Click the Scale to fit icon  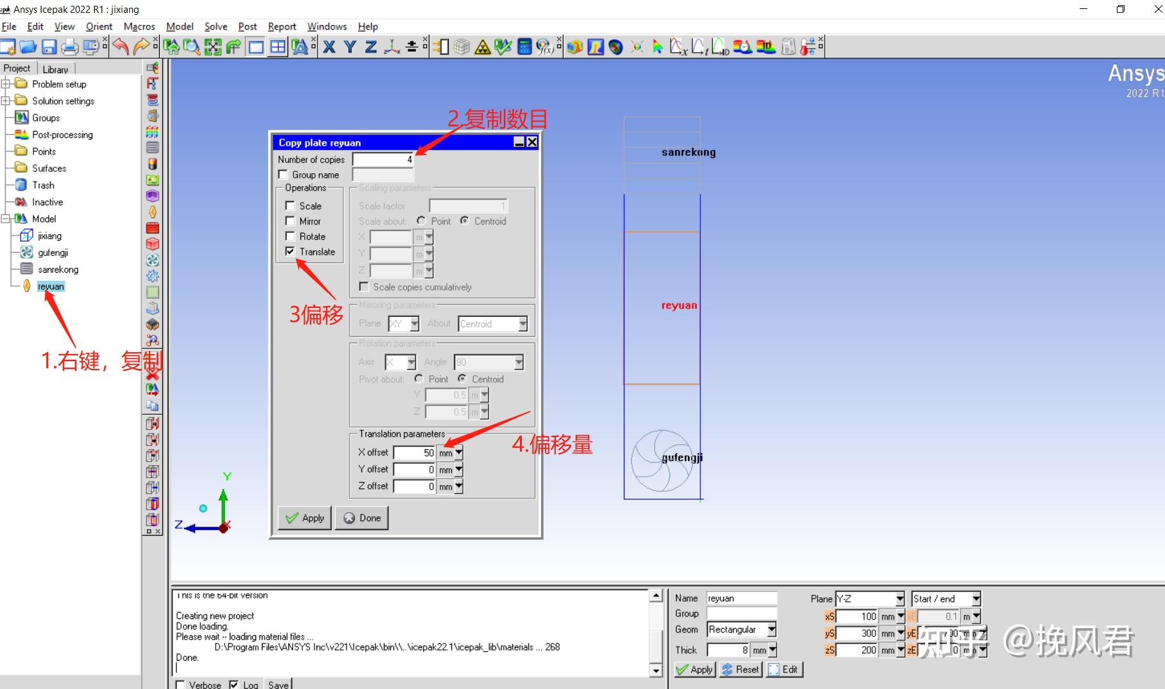[x=212, y=46]
